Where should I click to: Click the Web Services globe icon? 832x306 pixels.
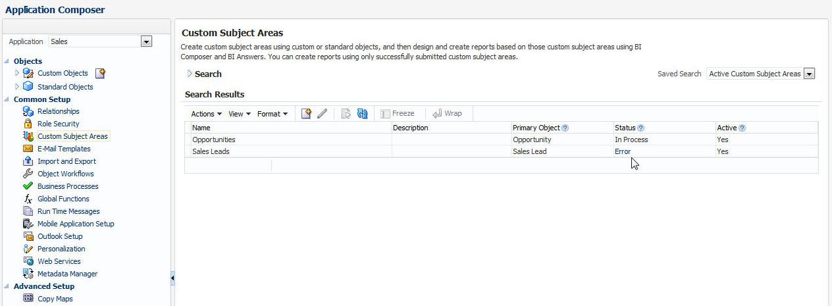coord(28,261)
